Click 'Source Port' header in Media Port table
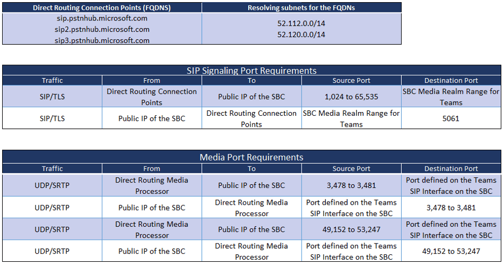This screenshot has height=265, width=504. (x=351, y=169)
